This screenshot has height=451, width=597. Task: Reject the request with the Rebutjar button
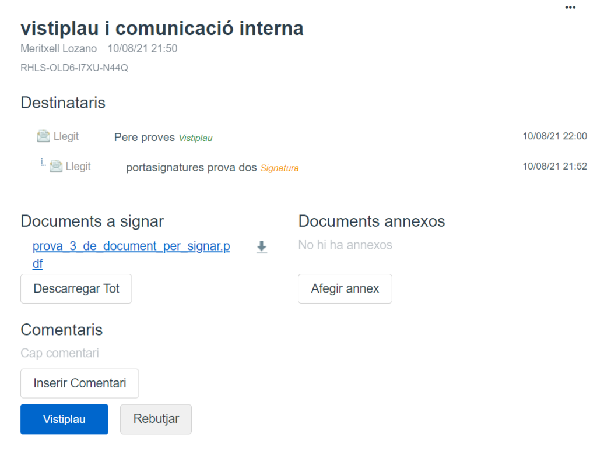pyautogui.click(x=156, y=419)
